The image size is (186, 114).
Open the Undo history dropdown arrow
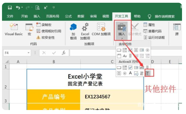tap(22, 7)
